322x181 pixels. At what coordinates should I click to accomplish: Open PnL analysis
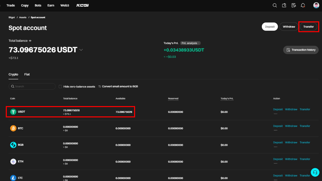tap(190, 43)
